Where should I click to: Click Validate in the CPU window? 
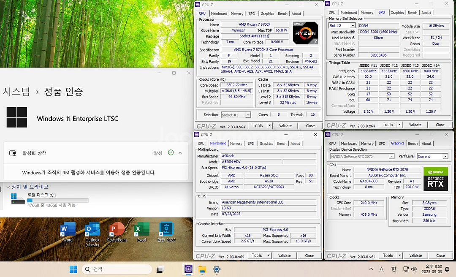[x=285, y=126]
